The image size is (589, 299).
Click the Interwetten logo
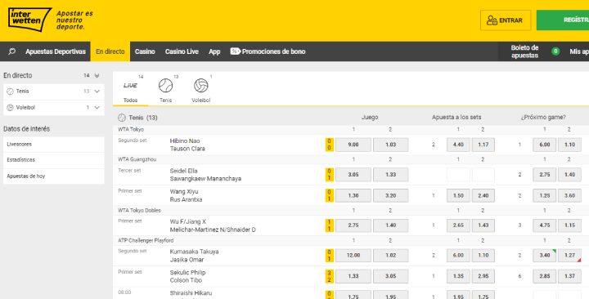click(29, 19)
